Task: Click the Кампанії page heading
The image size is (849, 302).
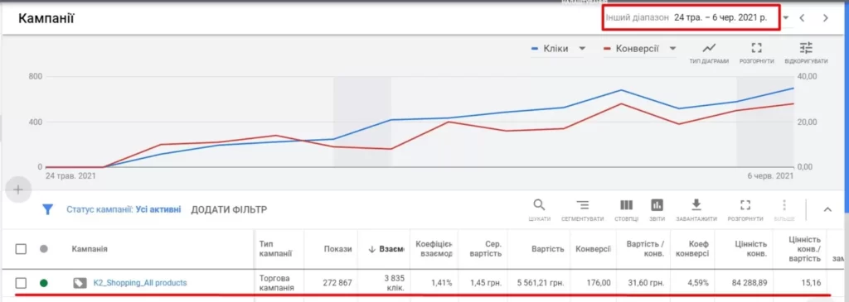Action: pyautogui.click(x=46, y=18)
